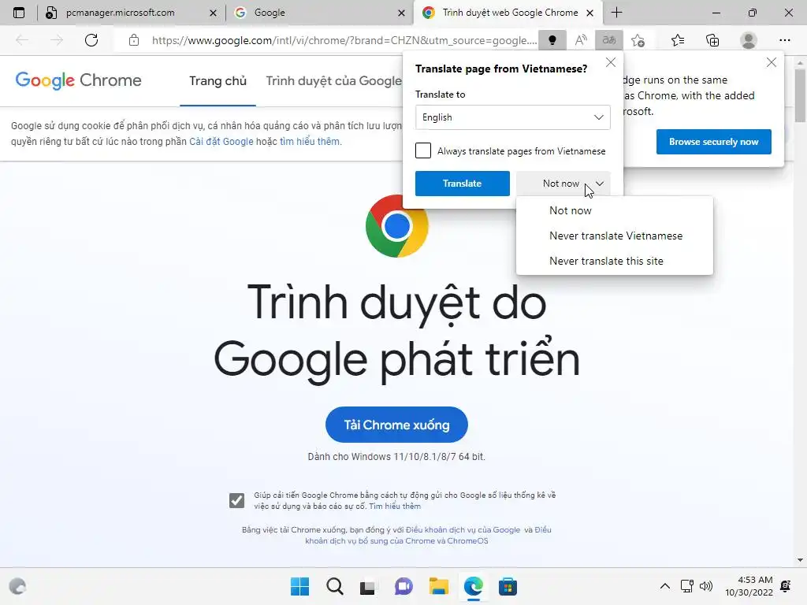The width and height of the screenshot is (807, 605).
Task: Switch to the pcmanager.microsoft.com tab
Action: click(120, 13)
